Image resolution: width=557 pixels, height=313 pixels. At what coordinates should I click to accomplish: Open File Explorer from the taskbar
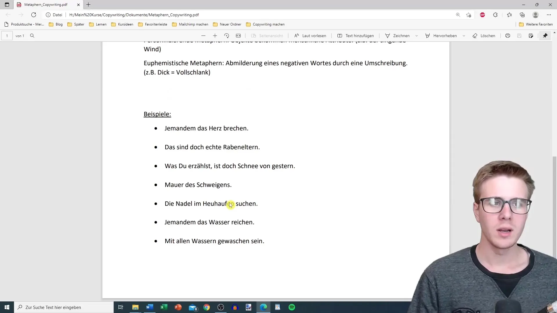pyautogui.click(x=135, y=307)
